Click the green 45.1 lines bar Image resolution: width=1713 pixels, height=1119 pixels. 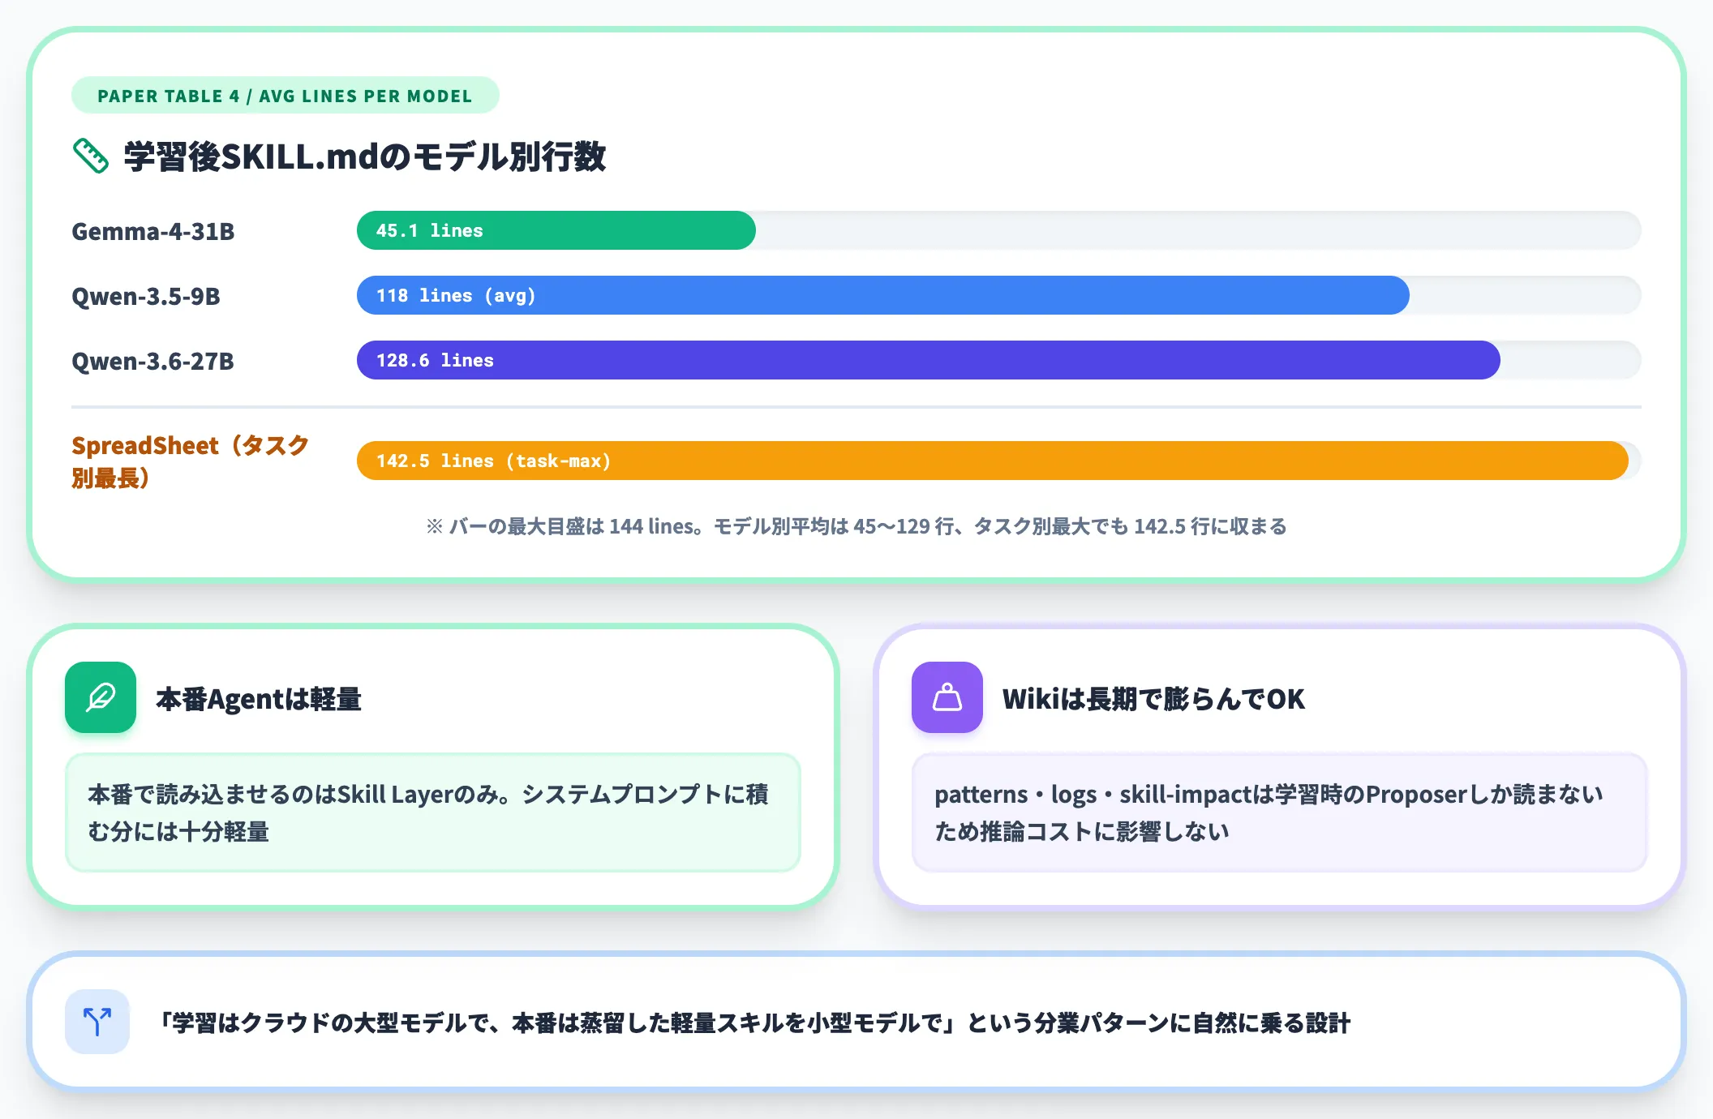(x=556, y=230)
